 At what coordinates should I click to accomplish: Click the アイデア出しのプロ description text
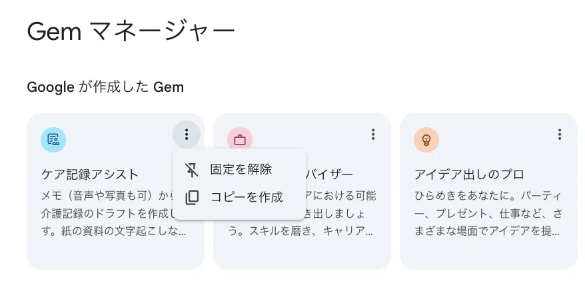tap(486, 213)
